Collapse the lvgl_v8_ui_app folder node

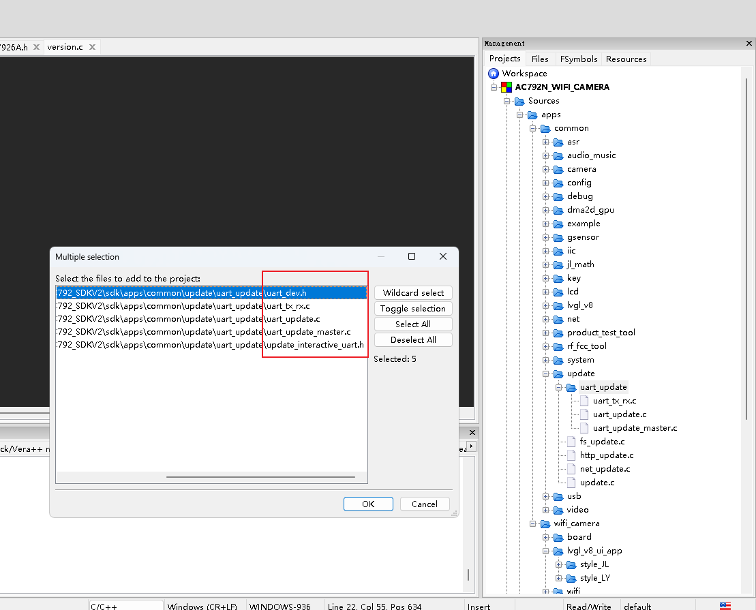point(546,551)
